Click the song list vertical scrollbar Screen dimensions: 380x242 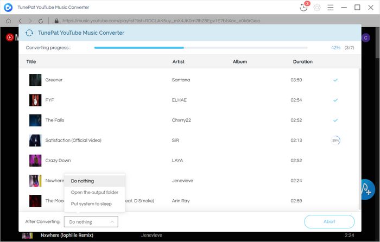(359, 139)
